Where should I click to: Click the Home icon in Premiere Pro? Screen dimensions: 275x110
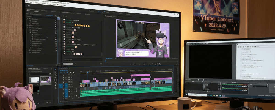click(29, 5)
